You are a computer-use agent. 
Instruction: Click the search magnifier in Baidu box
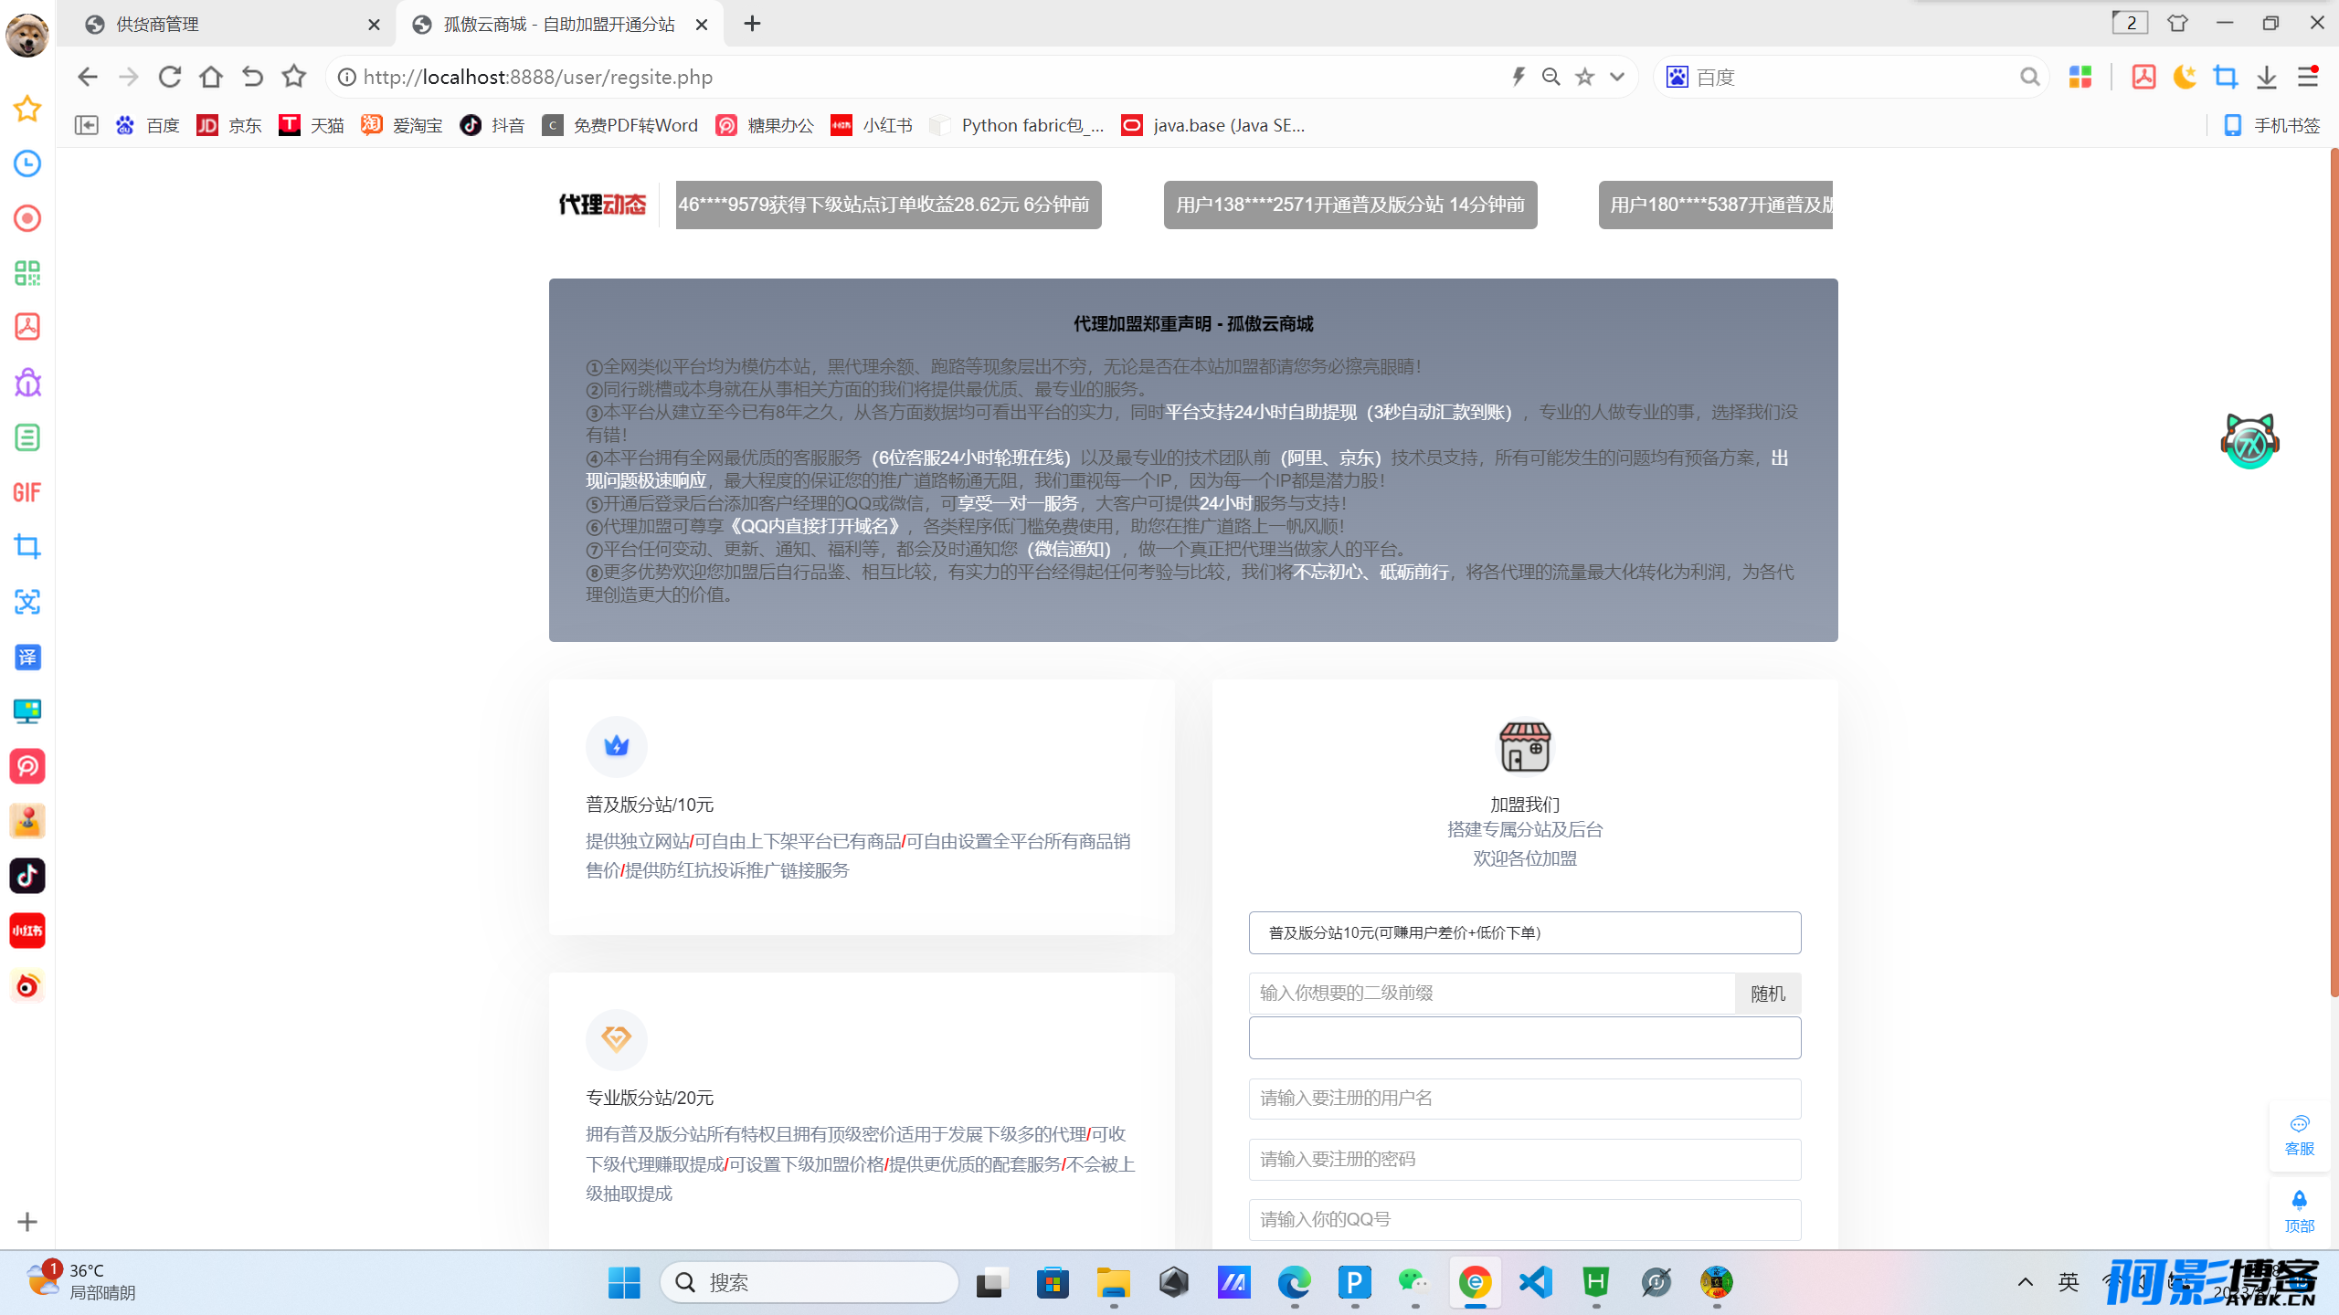coord(2029,77)
